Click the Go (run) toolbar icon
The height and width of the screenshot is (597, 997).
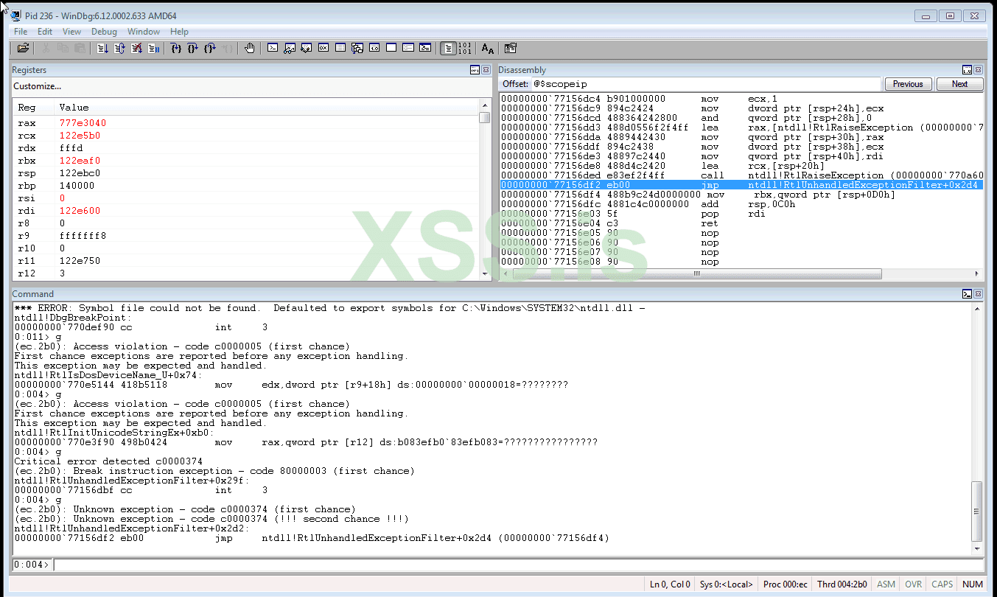click(x=102, y=48)
